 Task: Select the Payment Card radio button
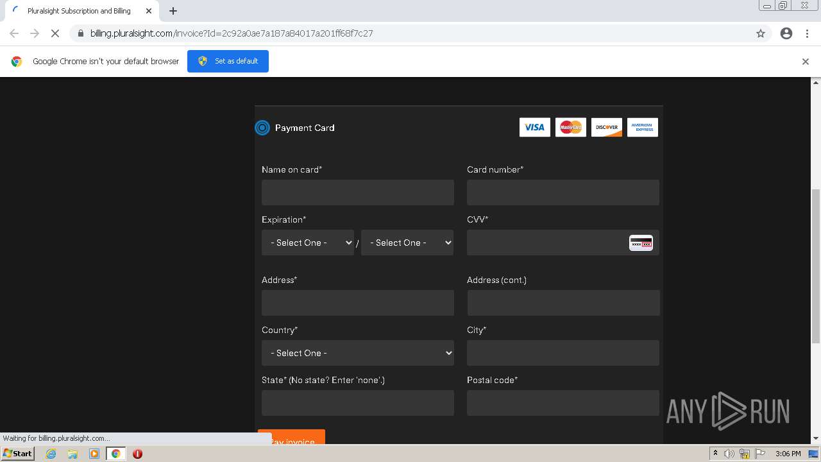pyautogui.click(x=262, y=128)
